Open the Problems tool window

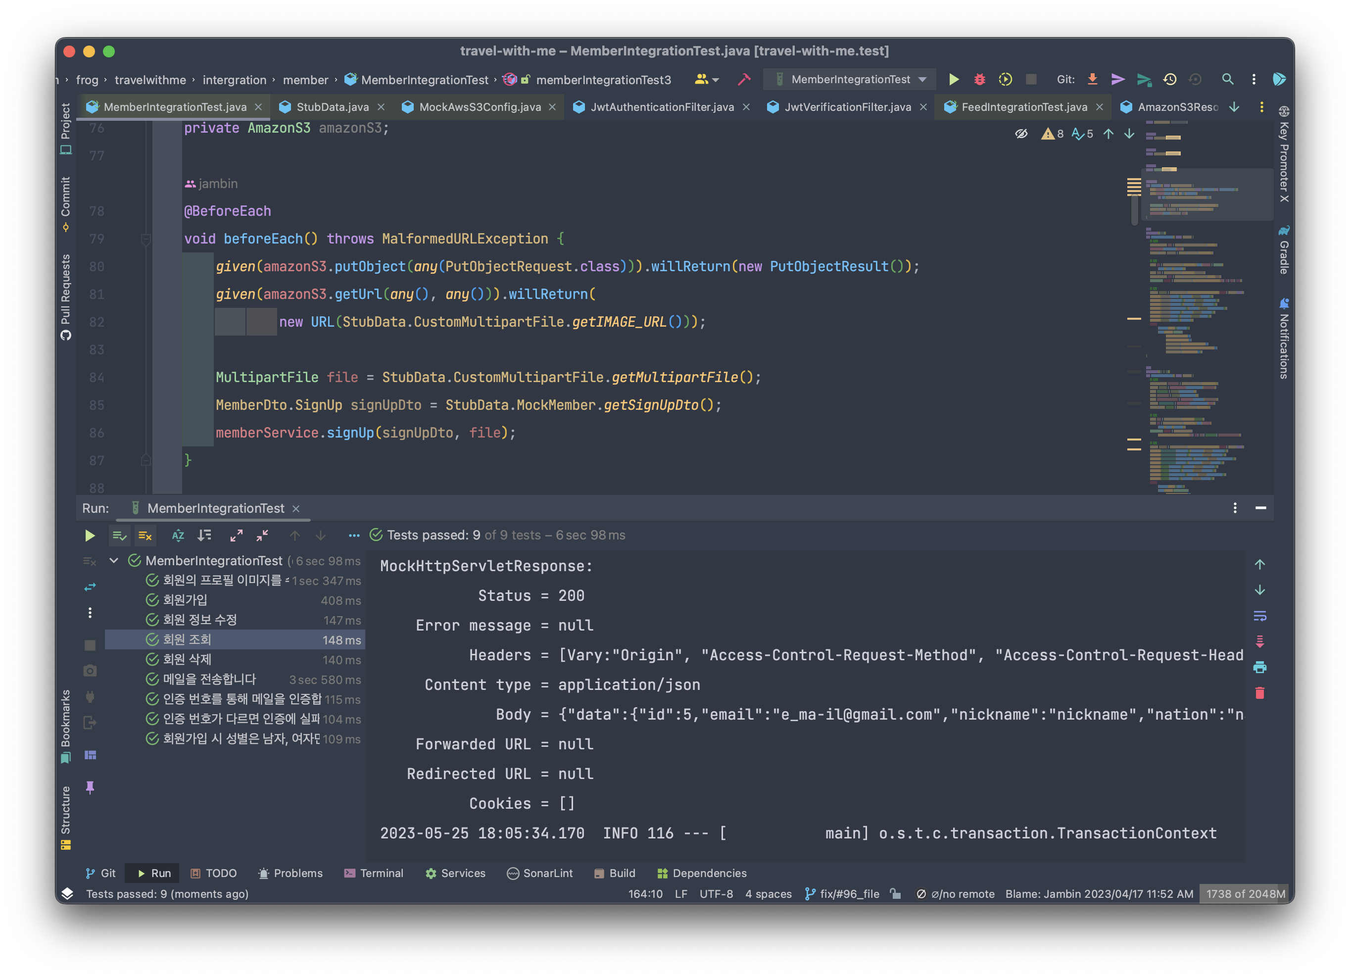point(290,873)
